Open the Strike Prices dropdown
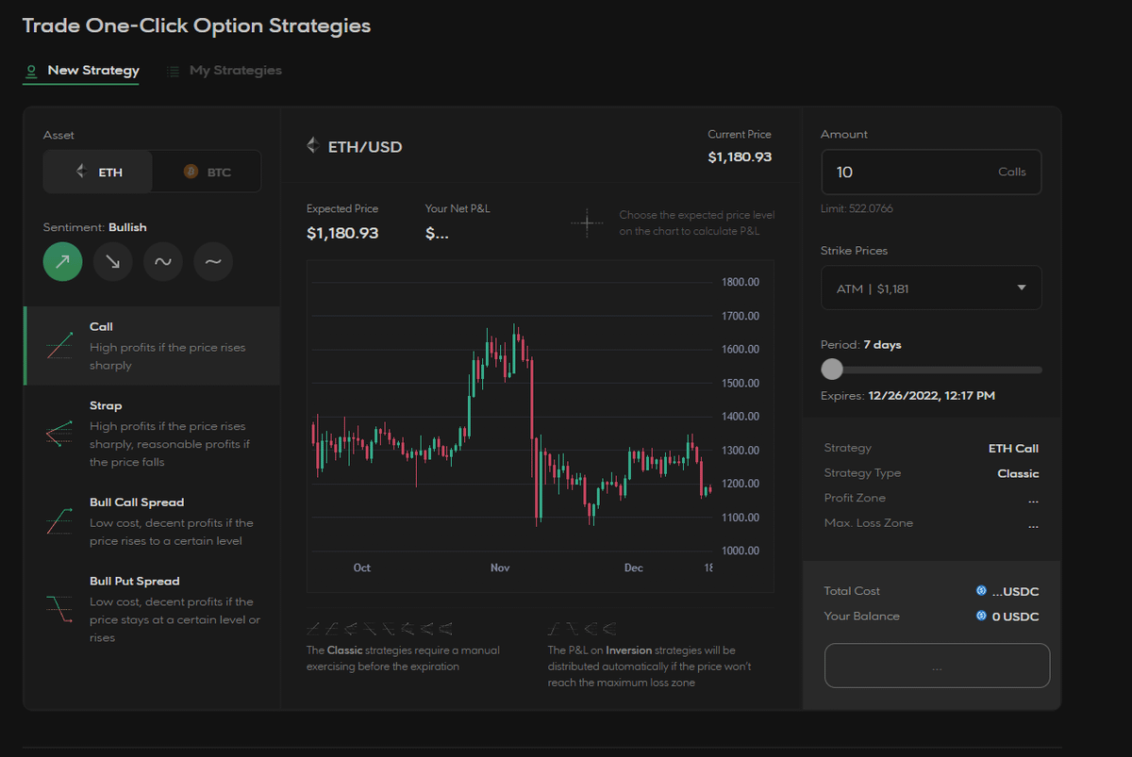This screenshot has height=757, width=1132. [x=930, y=288]
